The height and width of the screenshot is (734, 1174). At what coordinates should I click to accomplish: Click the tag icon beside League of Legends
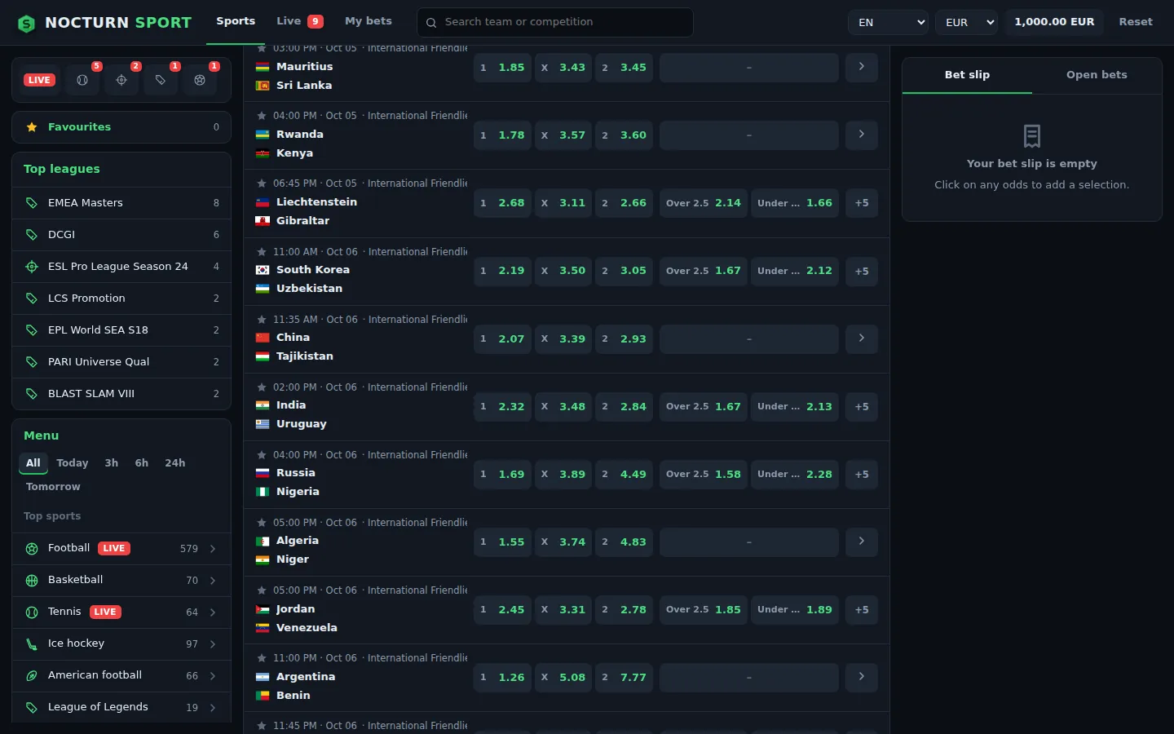(x=32, y=708)
